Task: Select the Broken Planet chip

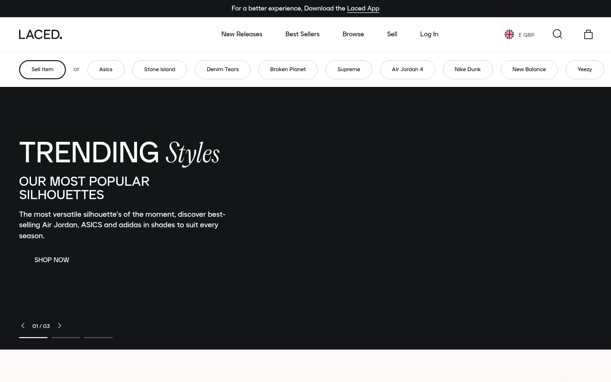Action: pos(288,70)
